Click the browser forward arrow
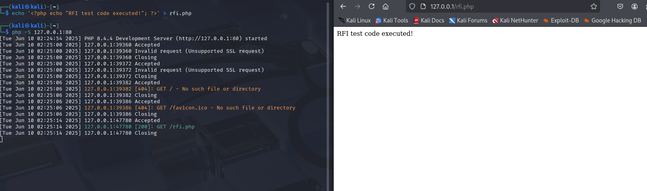Screen dimensions: 647x191 tap(357, 6)
